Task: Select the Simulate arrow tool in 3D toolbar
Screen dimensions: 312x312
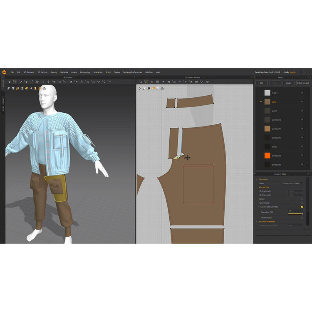Action: click(x=10, y=82)
